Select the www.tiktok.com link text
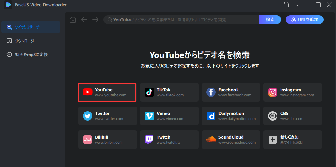This screenshot has width=336, height=167. click(170, 95)
